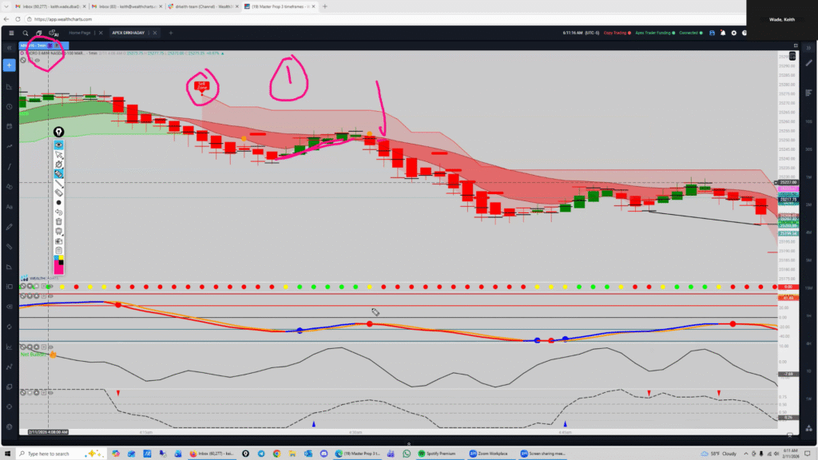This screenshot has width=818, height=460.
Task: Select the trash can in annotation toolbar
Action: 58,221
